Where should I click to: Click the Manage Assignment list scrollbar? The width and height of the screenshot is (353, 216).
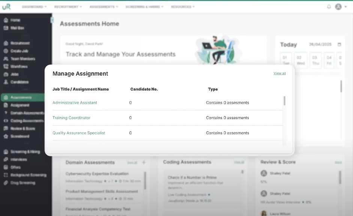(x=285, y=101)
